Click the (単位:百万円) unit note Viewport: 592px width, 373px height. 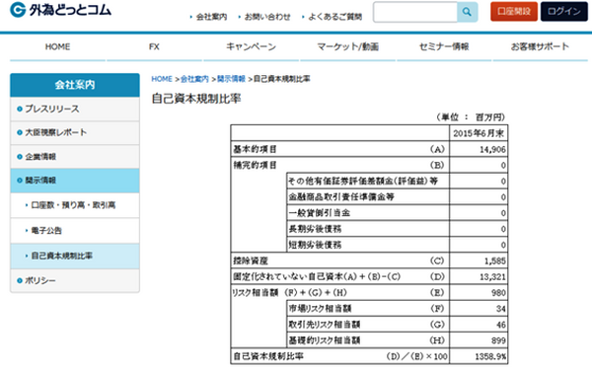coord(471,117)
